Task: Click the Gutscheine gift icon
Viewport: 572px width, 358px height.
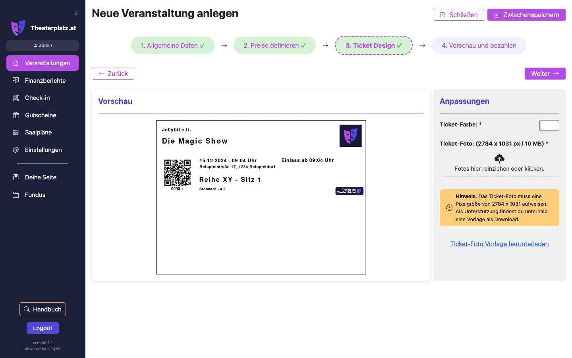Action: (x=16, y=115)
